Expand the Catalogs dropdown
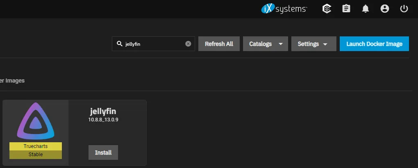 [x=266, y=44]
